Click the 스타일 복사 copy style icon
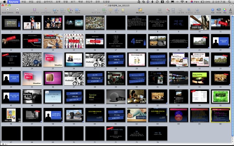This screenshot has height=146, width=234. point(34,10)
